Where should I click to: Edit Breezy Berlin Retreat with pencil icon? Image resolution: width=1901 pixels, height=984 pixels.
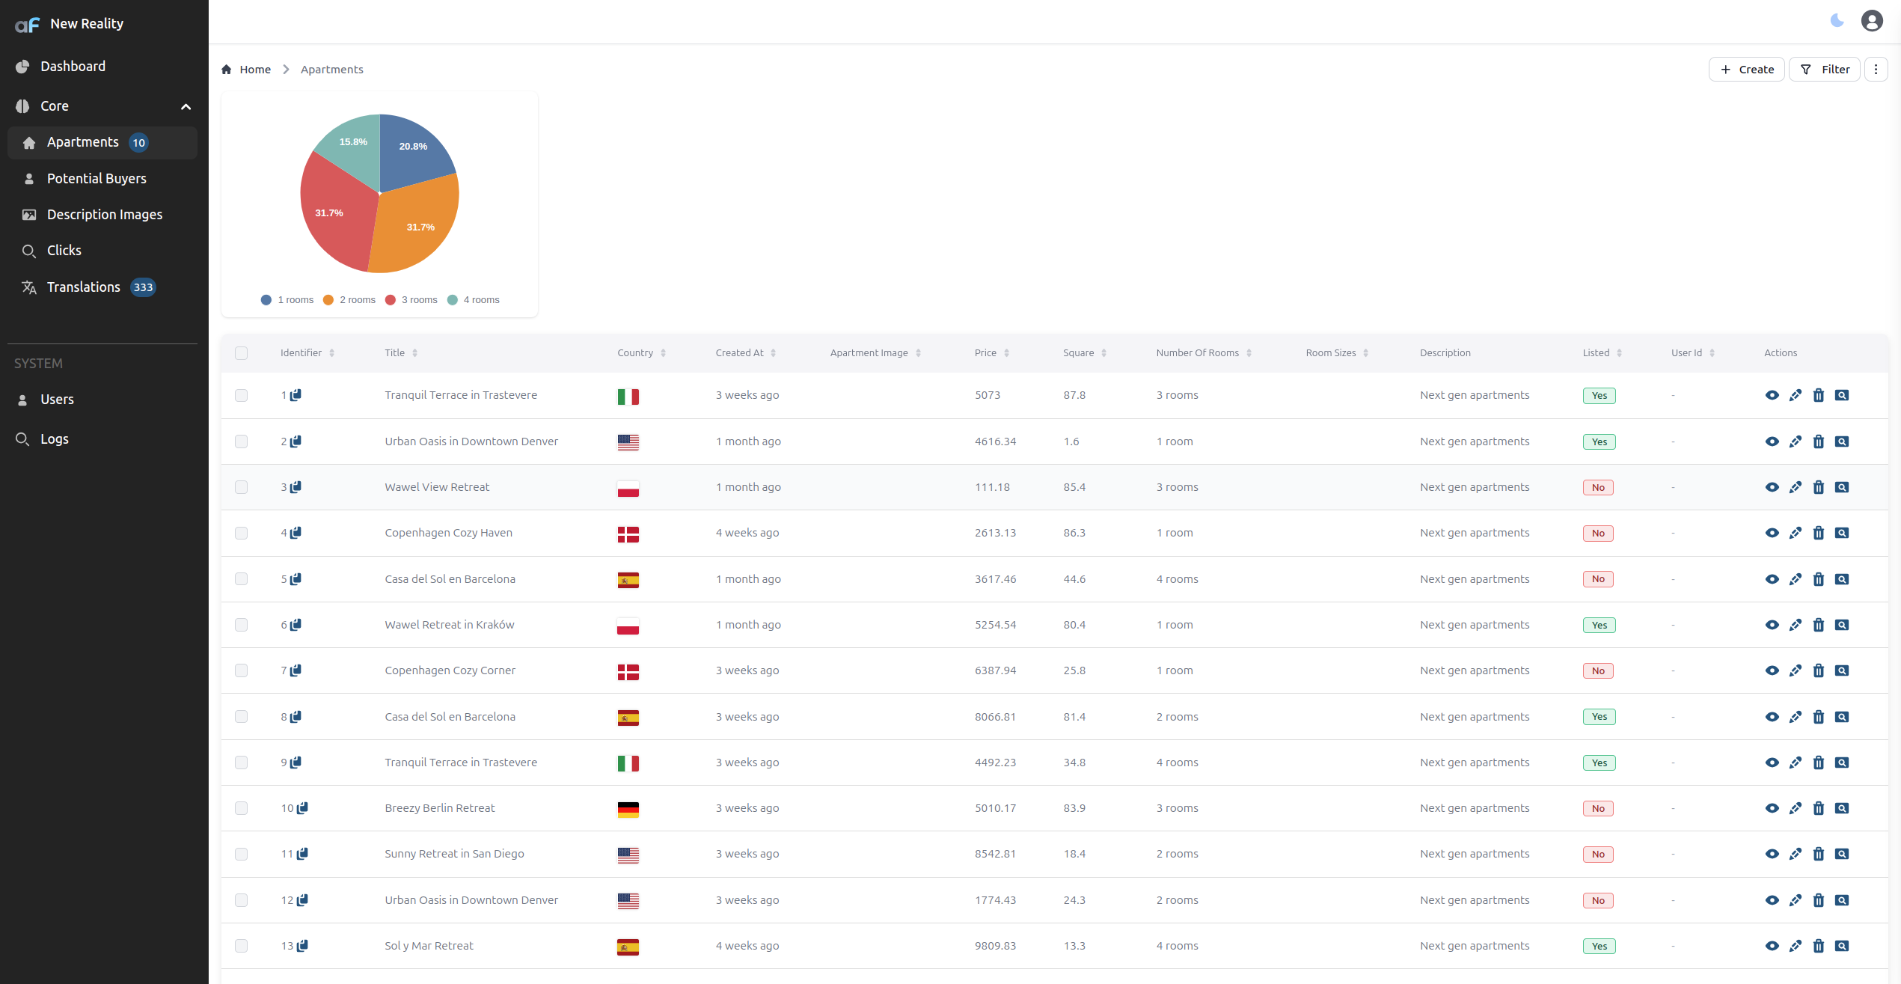click(x=1795, y=808)
